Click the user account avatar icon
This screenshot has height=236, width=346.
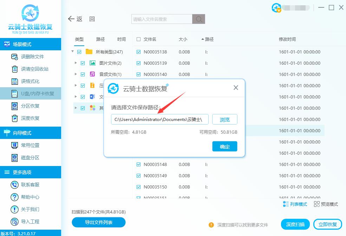276,8
